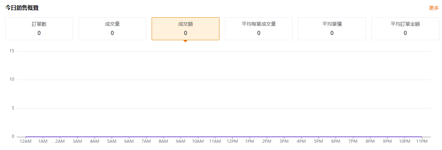
Task: Select the 成交額 metric card
Action: 185,29
